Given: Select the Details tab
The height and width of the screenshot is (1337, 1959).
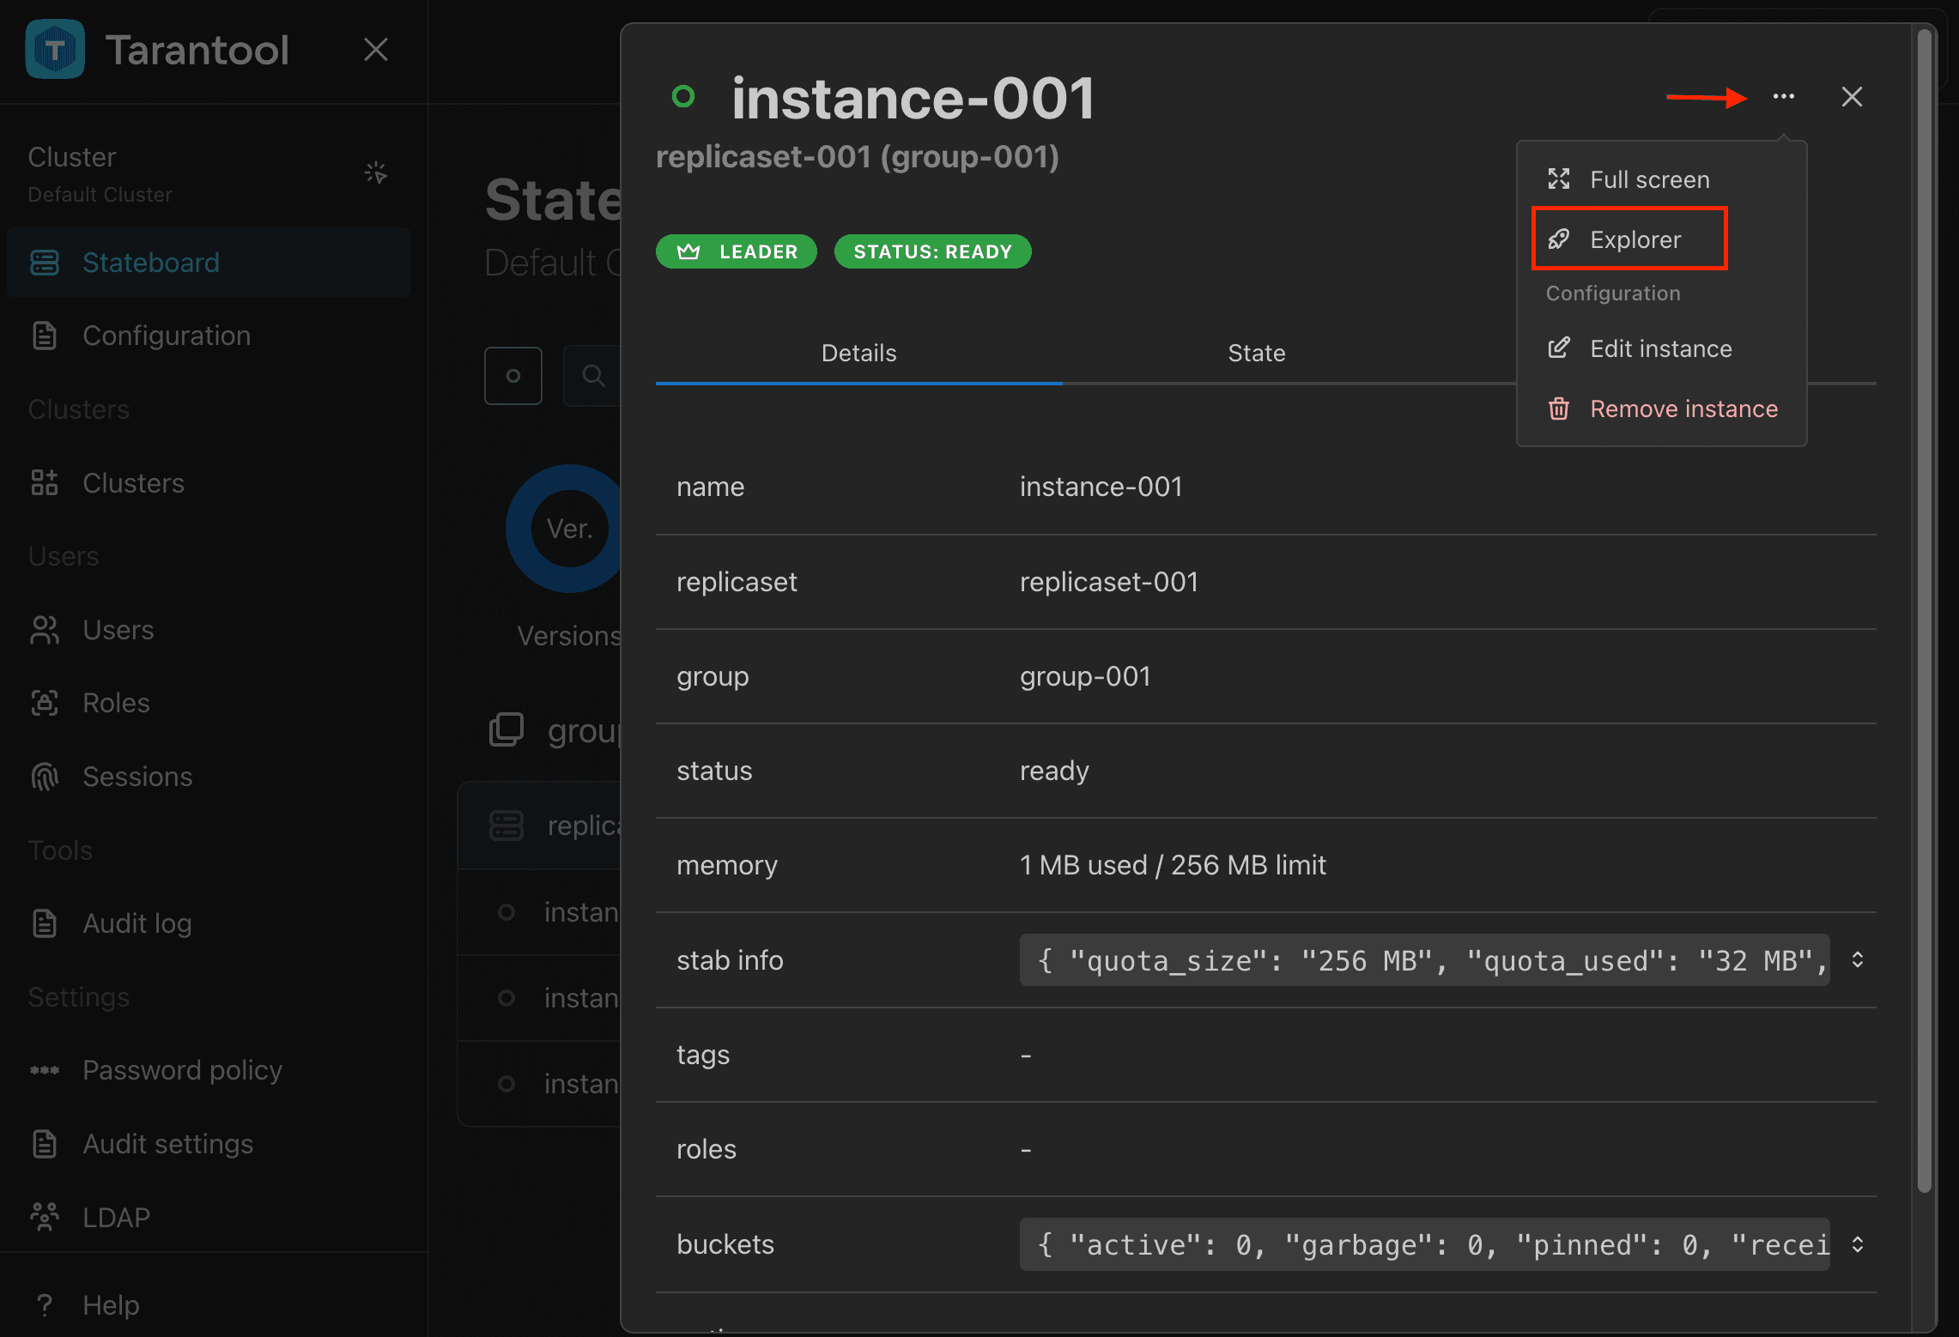Looking at the screenshot, I should coord(858,353).
